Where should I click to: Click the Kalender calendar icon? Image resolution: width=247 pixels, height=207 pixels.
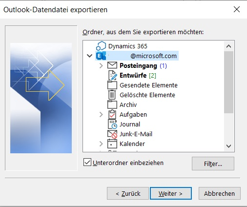click(112, 144)
